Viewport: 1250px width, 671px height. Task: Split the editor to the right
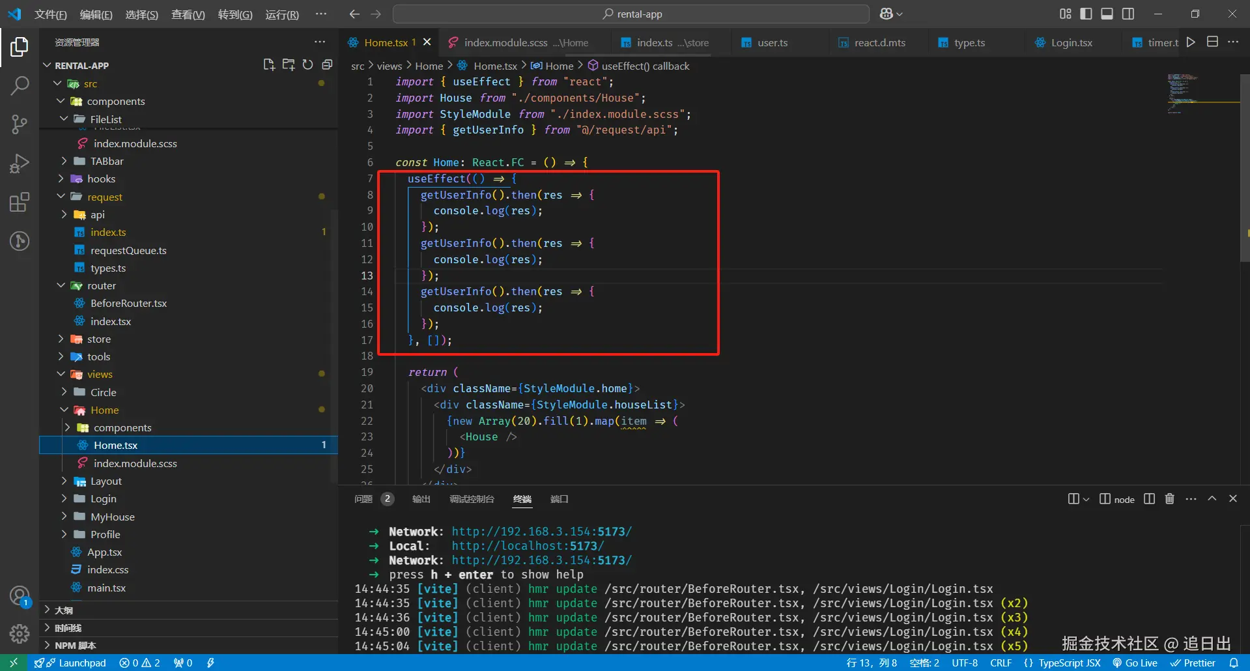coord(1212,42)
